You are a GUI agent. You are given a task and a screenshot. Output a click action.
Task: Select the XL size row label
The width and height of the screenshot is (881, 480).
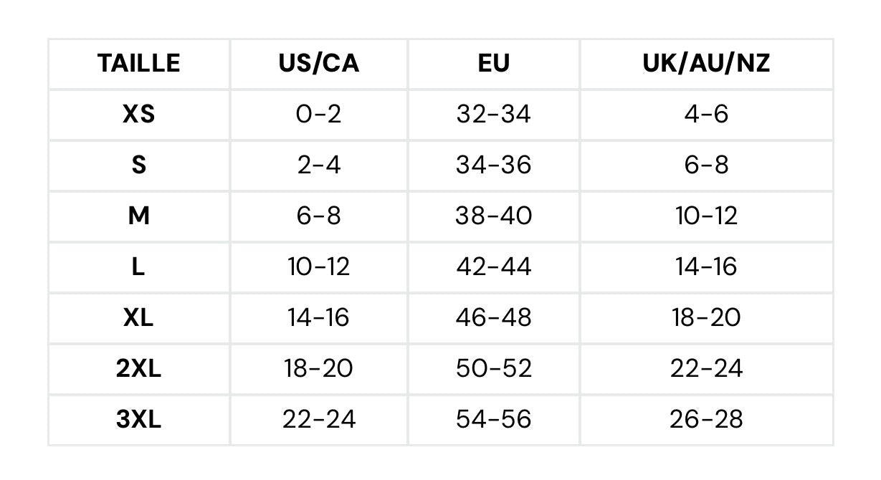coord(139,317)
